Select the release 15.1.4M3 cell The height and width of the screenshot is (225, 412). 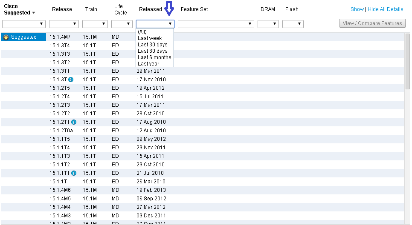[x=60, y=216]
